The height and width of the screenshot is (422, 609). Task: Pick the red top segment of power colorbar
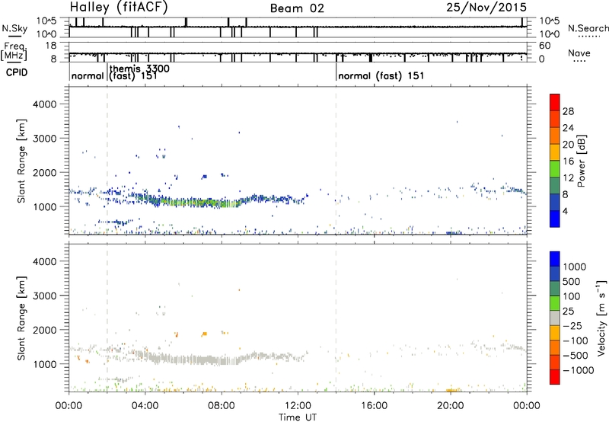coord(555,102)
